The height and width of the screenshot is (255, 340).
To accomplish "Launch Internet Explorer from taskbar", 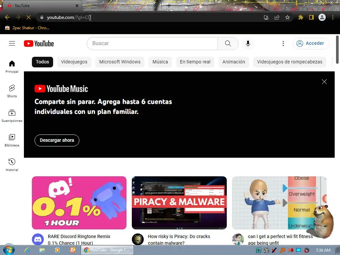I will pyautogui.click(x=27, y=250).
